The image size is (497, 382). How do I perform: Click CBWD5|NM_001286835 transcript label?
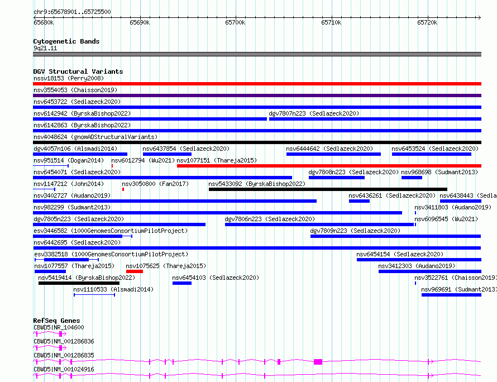click(x=64, y=355)
